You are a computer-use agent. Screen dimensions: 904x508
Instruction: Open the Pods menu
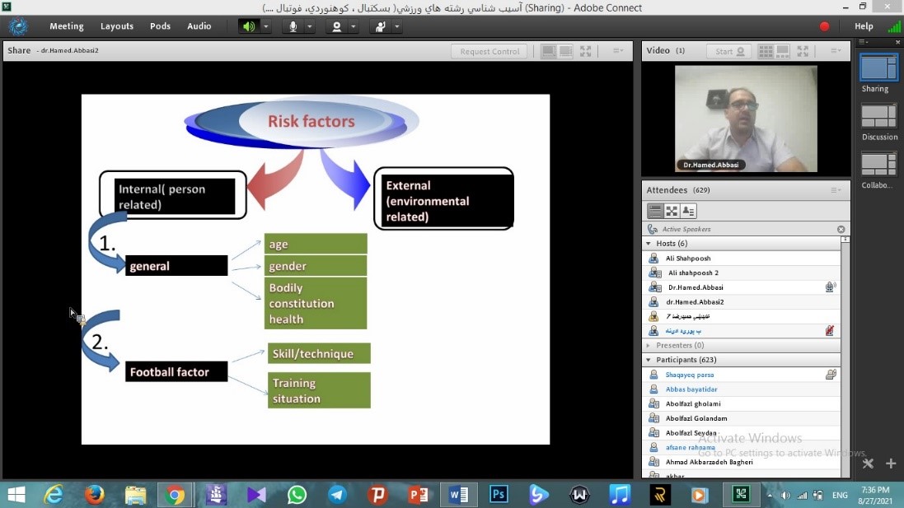(x=160, y=26)
